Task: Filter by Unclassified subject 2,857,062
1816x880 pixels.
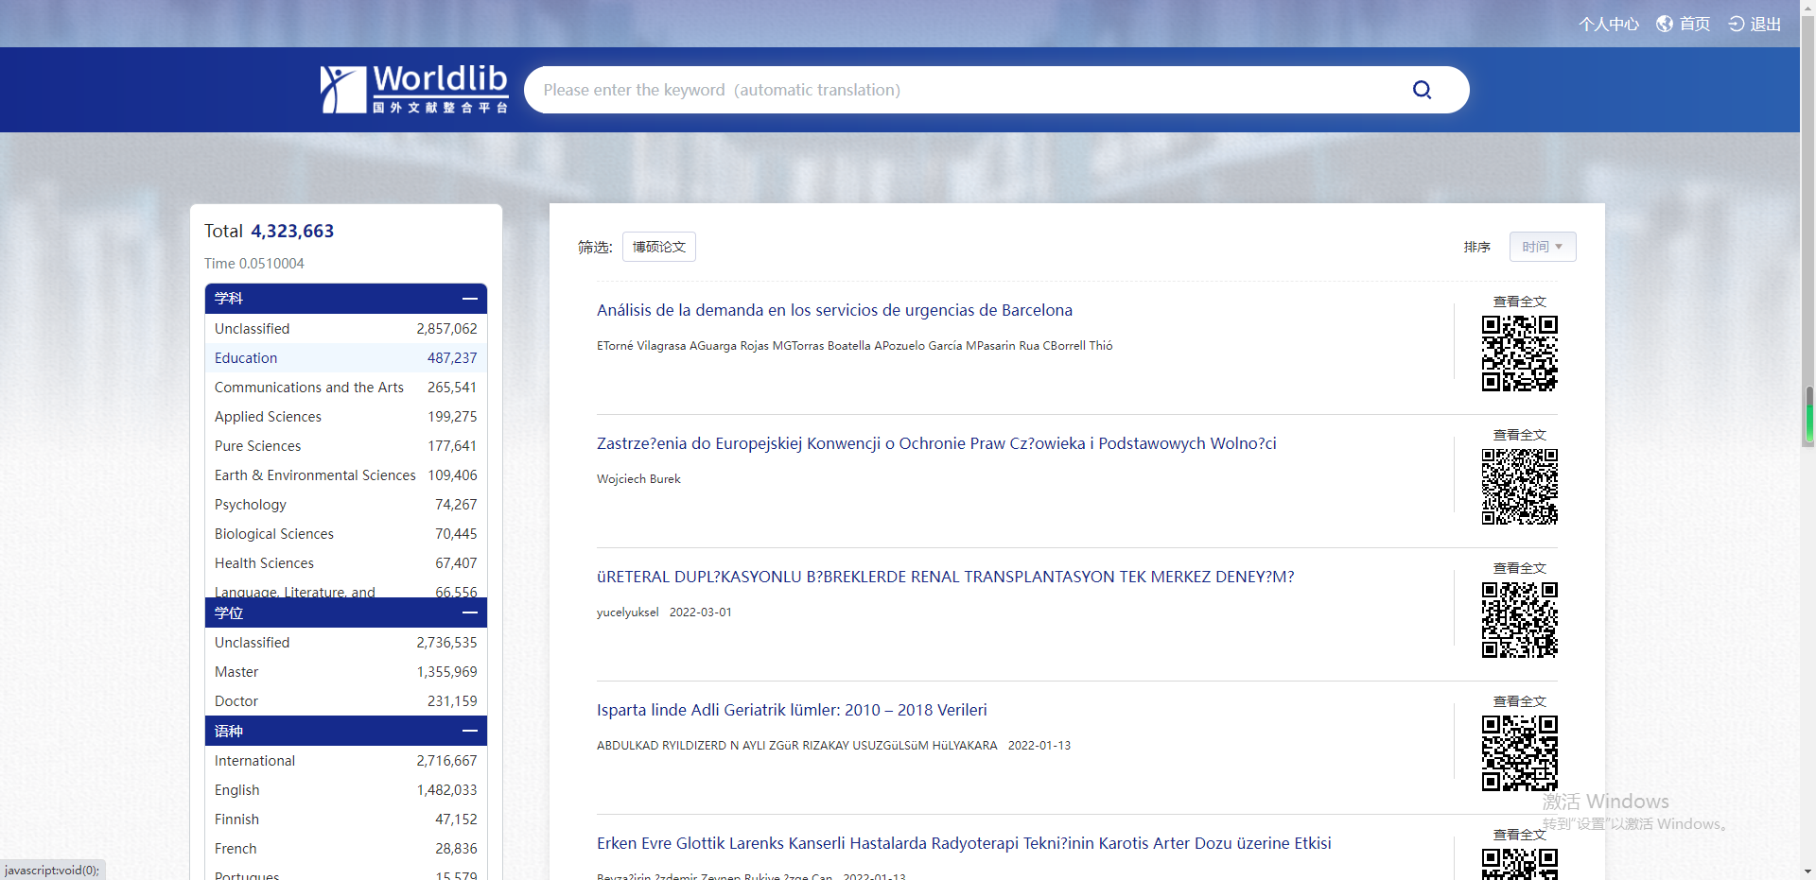Action: 346,328
